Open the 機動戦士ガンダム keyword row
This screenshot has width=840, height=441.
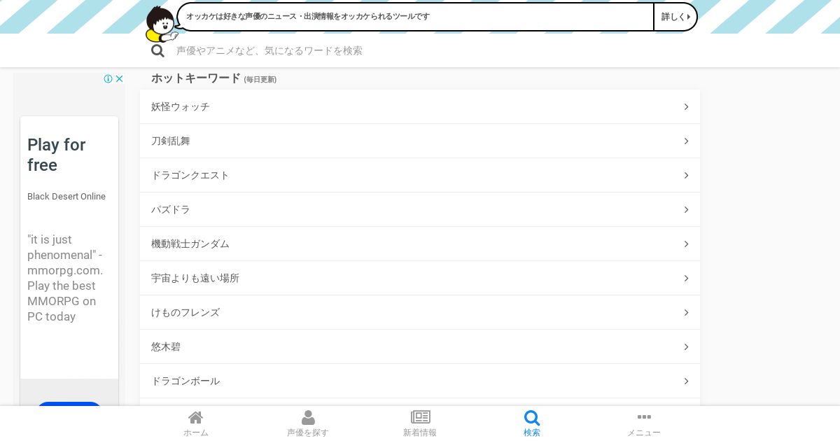coord(420,244)
